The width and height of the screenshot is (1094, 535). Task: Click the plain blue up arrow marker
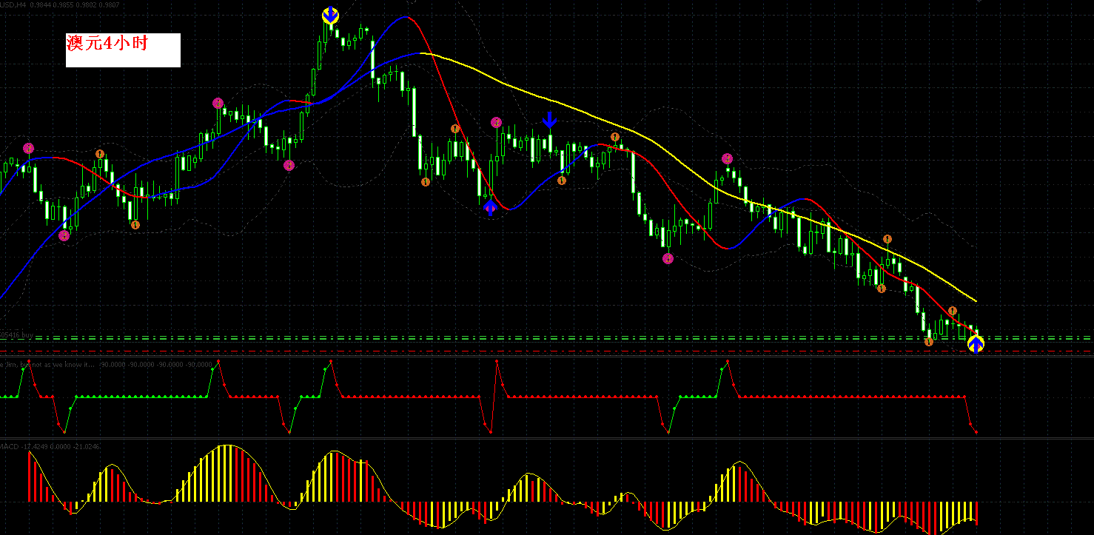point(490,208)
